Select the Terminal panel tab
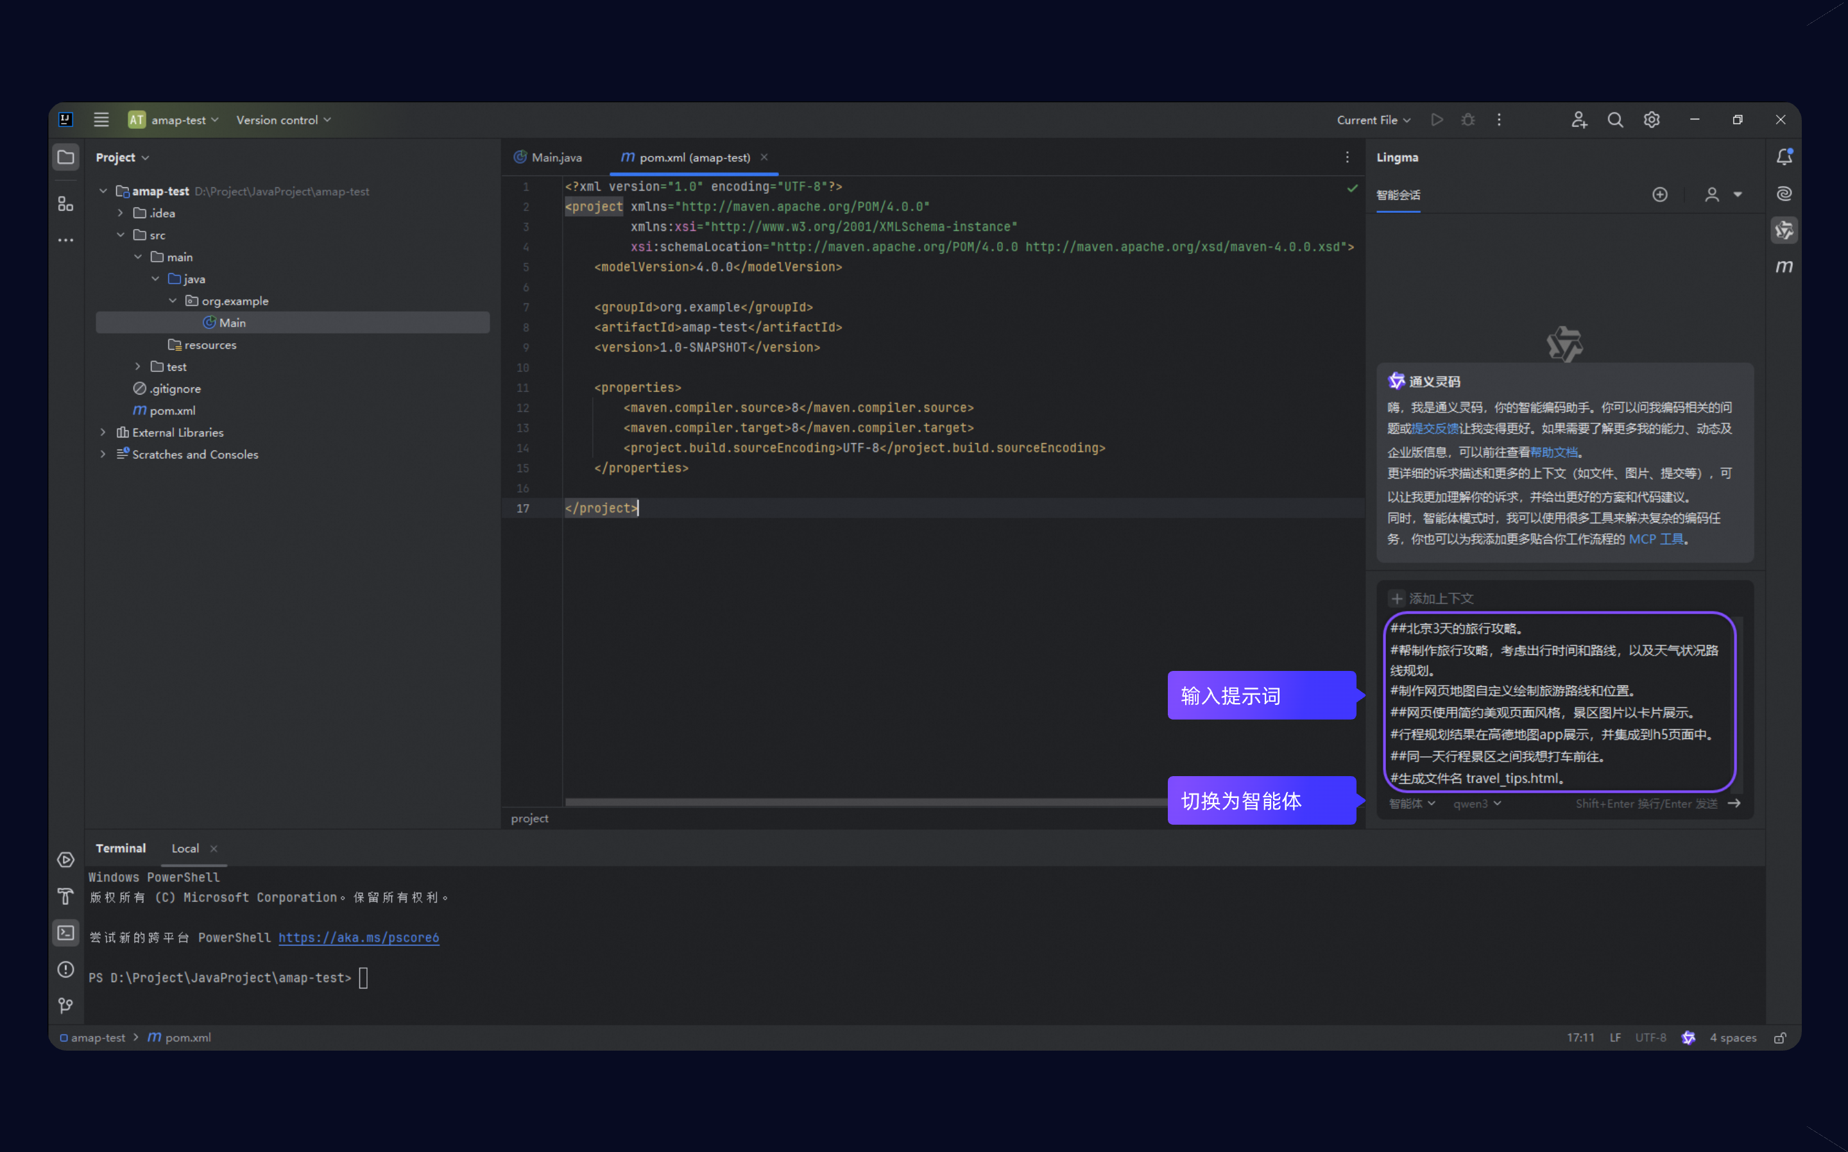Screen dimensions: 1848x1152 (x=121, y=848)
